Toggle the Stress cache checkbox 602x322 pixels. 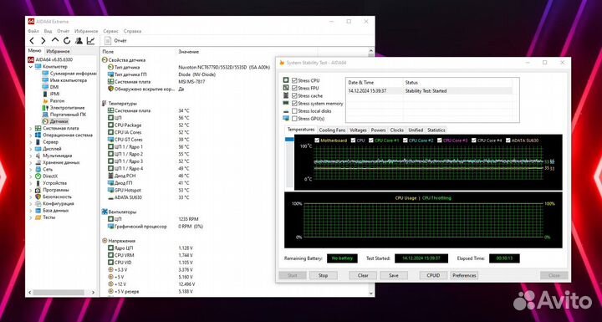(294, 95)
